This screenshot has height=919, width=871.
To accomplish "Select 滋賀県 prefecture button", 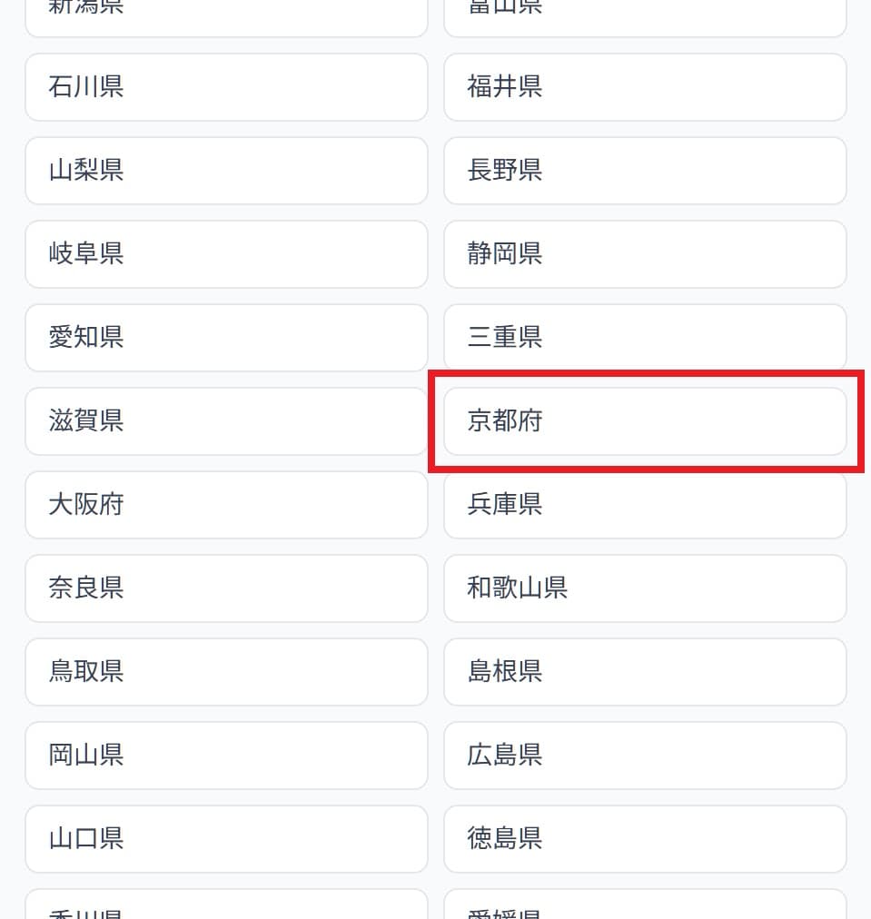I will tap(226, 421).
